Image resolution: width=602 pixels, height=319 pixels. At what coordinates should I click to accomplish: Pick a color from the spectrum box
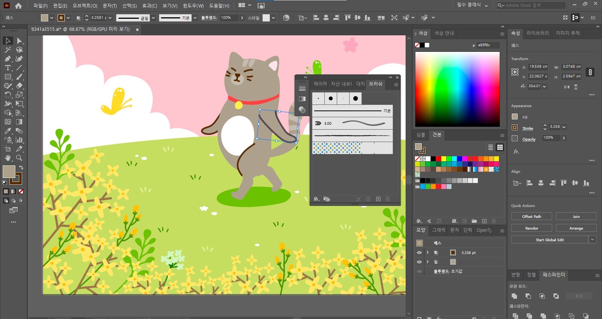point(457,89)
